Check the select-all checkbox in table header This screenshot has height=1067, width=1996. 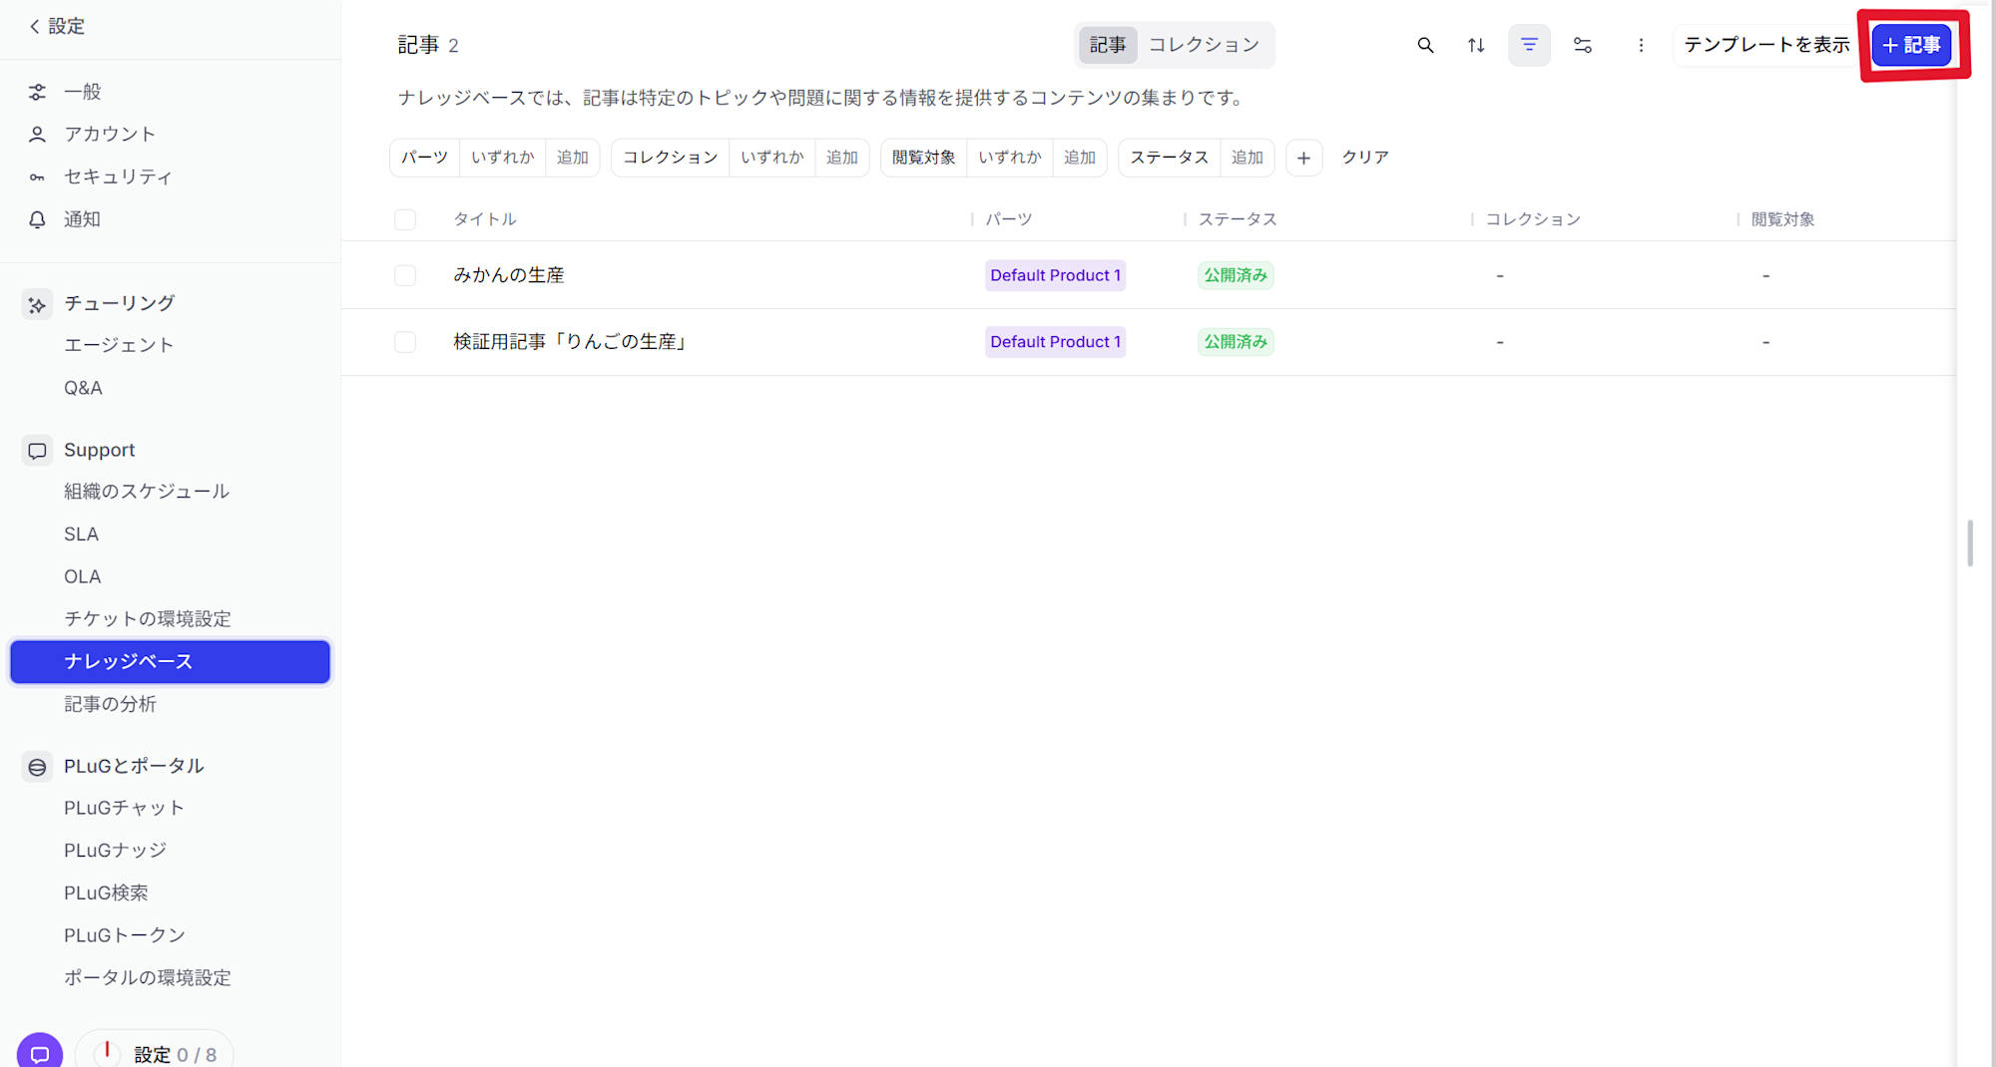(x=405, y=219)
